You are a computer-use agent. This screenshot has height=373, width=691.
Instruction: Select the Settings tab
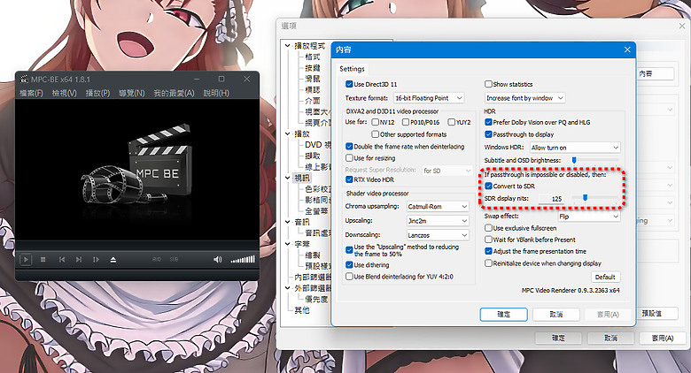pyautogui.click(x=352, y=69)
